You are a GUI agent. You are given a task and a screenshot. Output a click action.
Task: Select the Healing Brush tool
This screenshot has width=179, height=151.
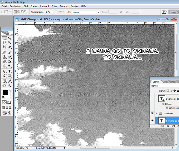(x=4, y=53)
